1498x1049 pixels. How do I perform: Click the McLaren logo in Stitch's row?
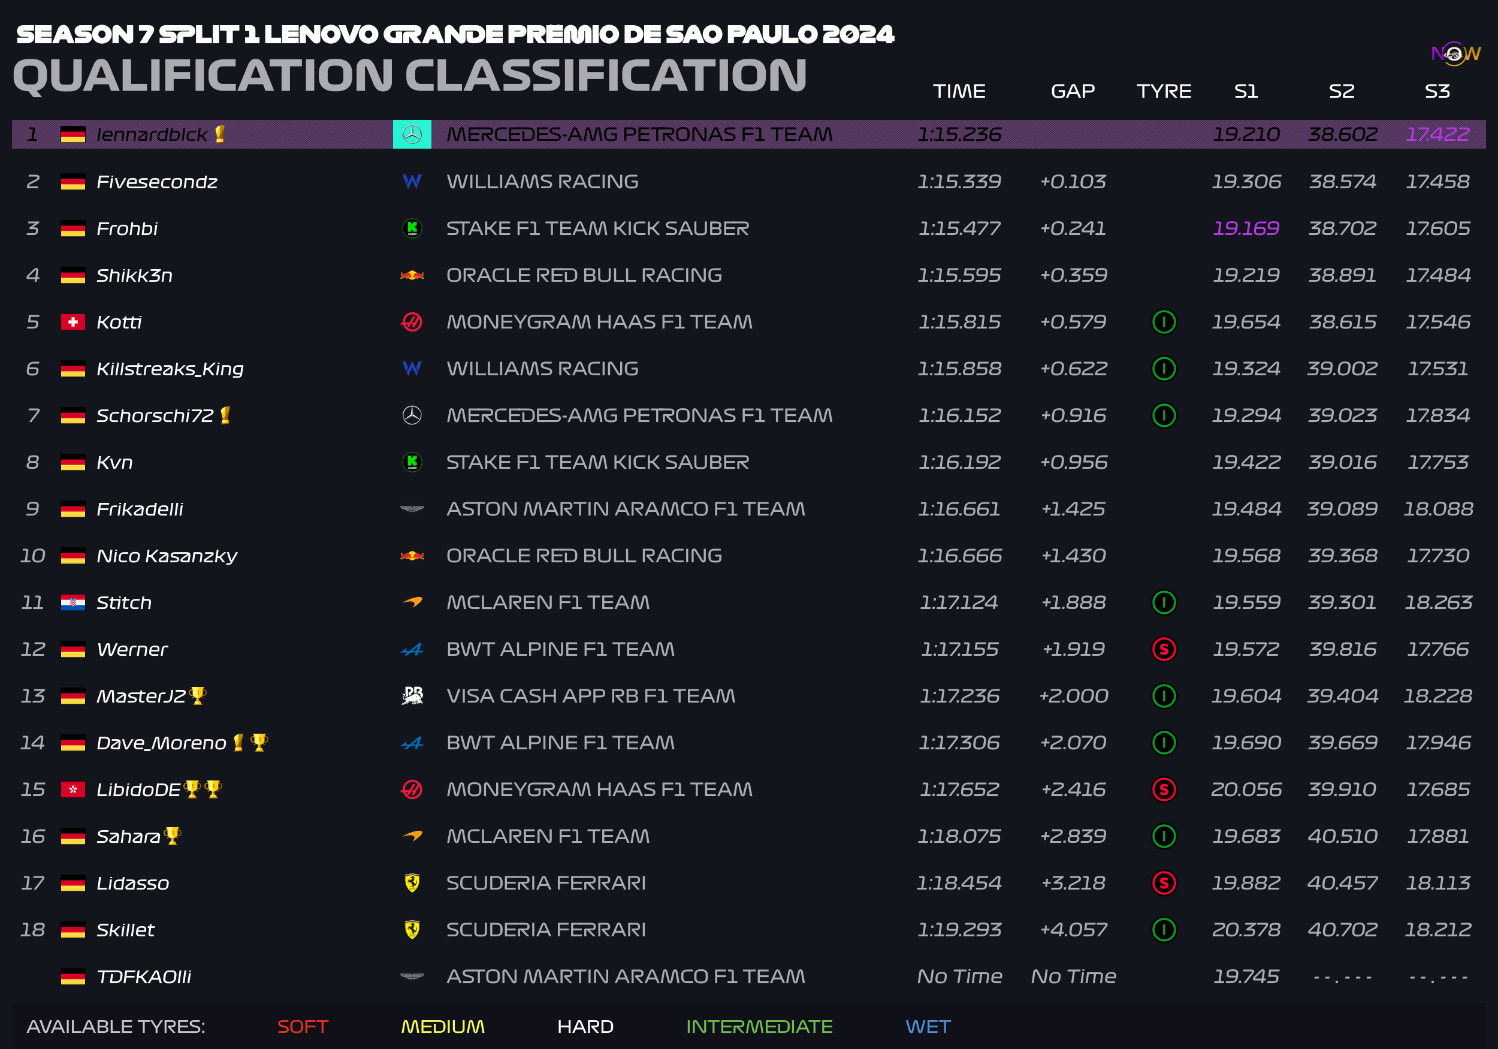click(x=412, y=602)
